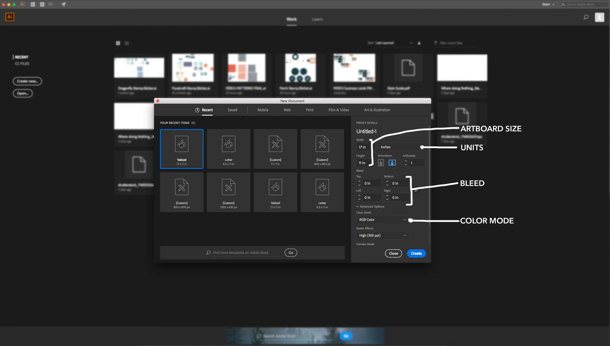Click Open button in Start screen
The image size is (610, 346).
tap(23, 93)
